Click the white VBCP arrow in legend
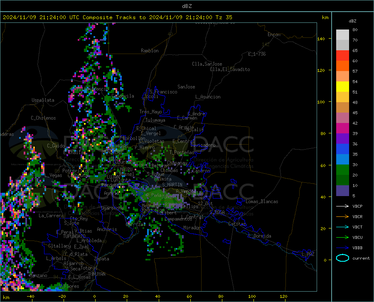 pos(342,206)
